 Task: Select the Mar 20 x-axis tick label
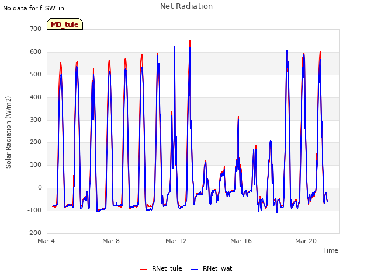[x=306, y=241]
